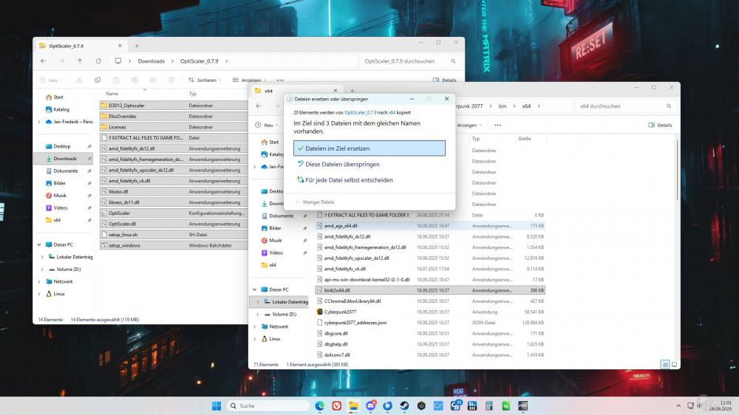Screen dimensions: 739x415
Task: Expand the Netzwerk tree node in OptiScaler sidebar
Action: [41, 281]
